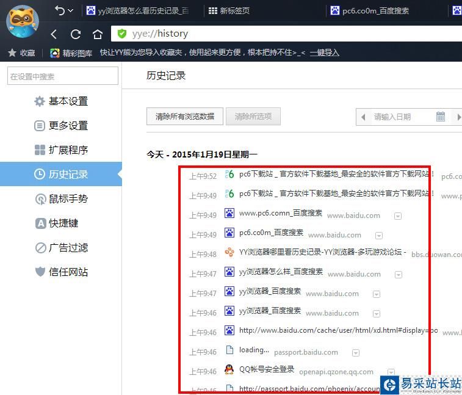The image size is (462, 395).
Task: Reload the page with the refresh icon
Action: click(76, 34)
